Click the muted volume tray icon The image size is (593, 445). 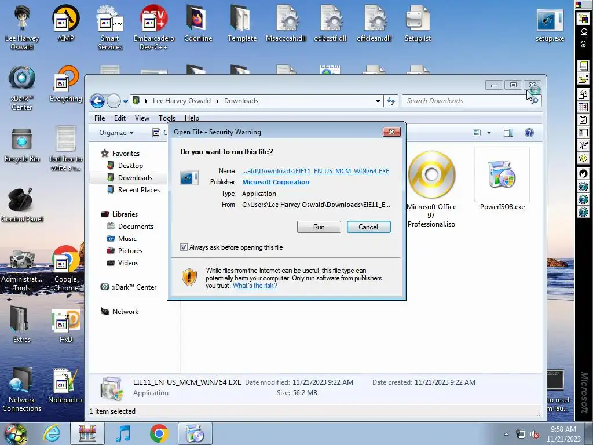pos(535,435)
